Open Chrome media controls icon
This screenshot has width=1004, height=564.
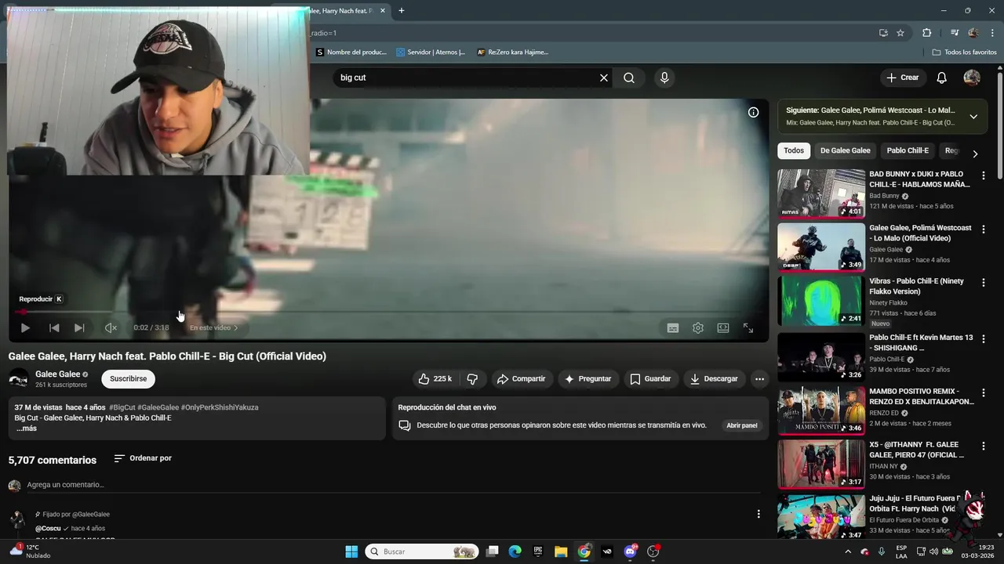click(955, 33)
